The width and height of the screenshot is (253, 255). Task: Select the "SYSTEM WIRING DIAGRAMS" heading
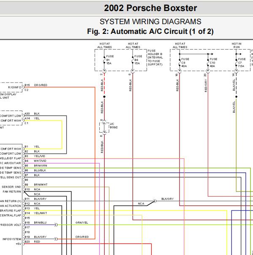click(x=150, y=22)
